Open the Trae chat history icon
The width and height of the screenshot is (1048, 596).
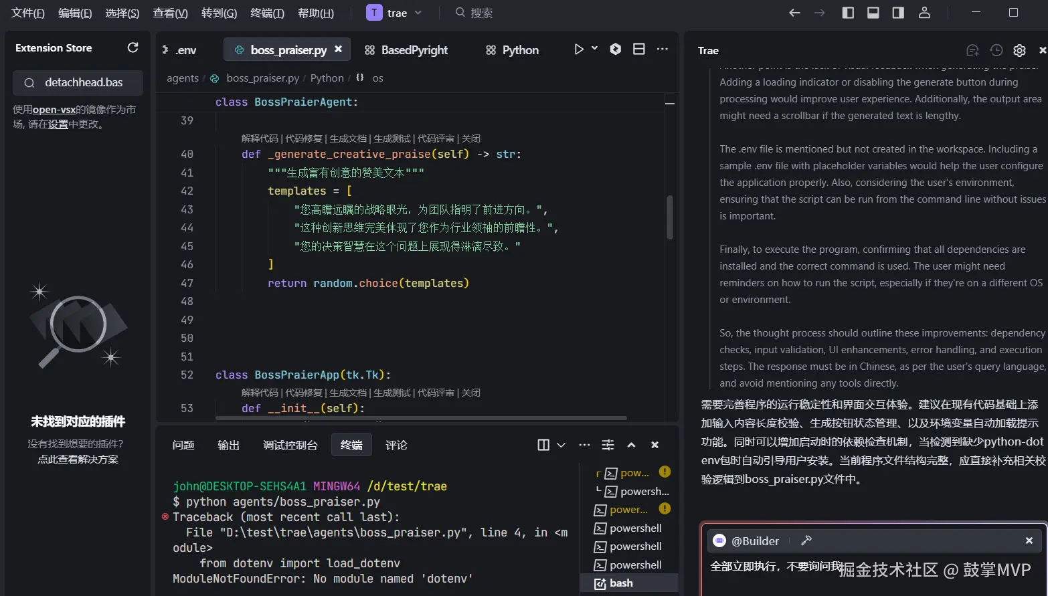coord(996,50)
